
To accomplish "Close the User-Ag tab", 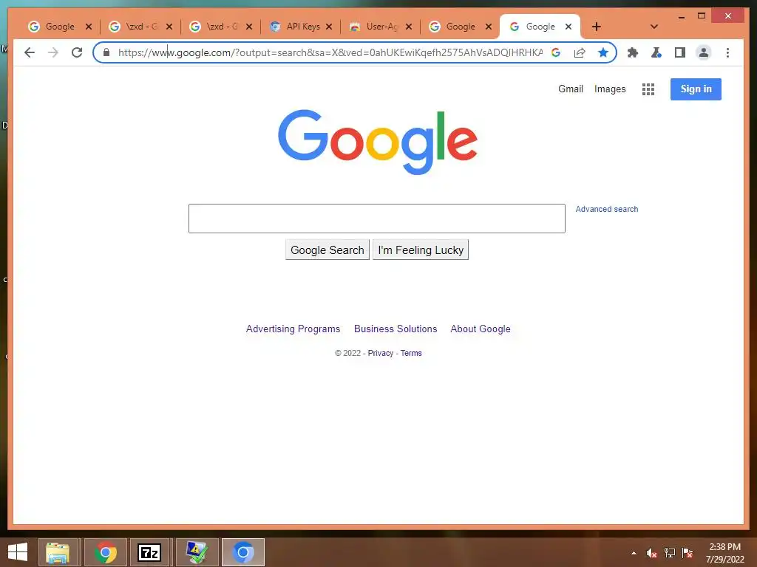I will coord(409,27).
